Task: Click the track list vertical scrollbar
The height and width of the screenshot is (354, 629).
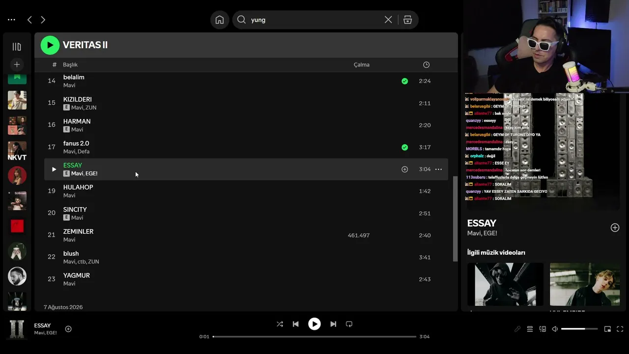Action: coord(455,219)
